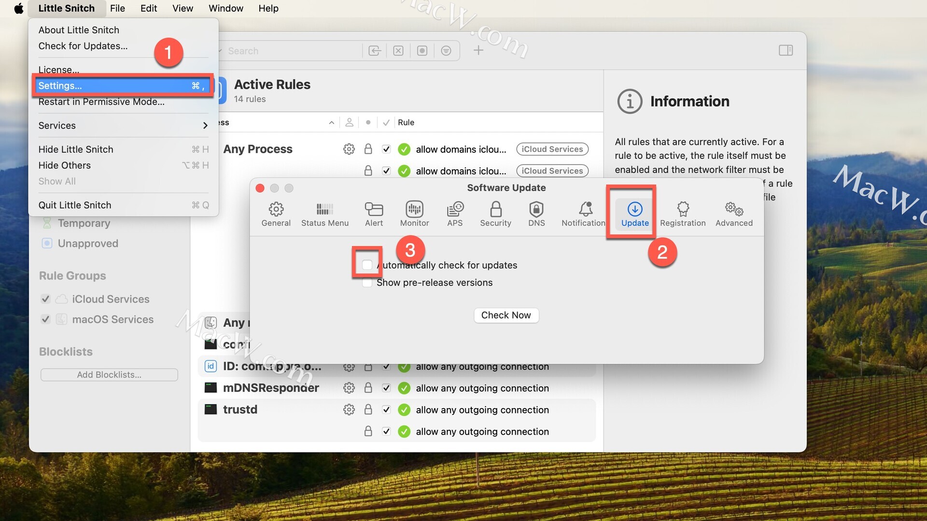Add a new rule with plus button

click(478, 50)
